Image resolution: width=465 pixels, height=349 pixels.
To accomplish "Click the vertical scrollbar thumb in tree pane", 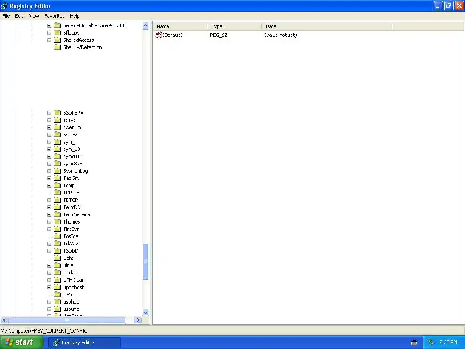I will tap(146, 261).
